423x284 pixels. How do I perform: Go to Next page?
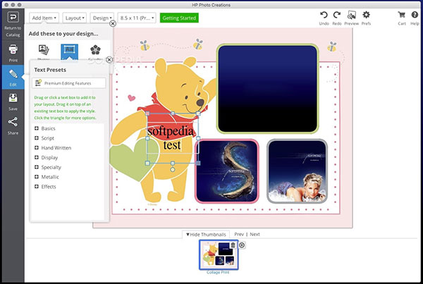[x=255, y=235]
